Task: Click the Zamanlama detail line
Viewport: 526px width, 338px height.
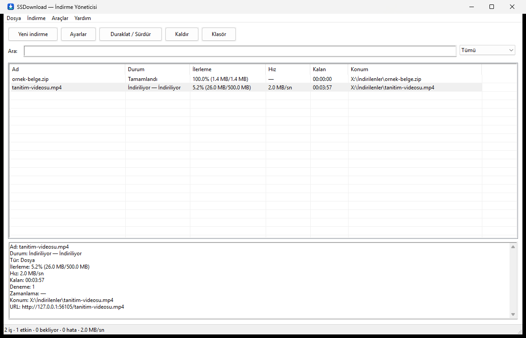Action: (28, 294)
